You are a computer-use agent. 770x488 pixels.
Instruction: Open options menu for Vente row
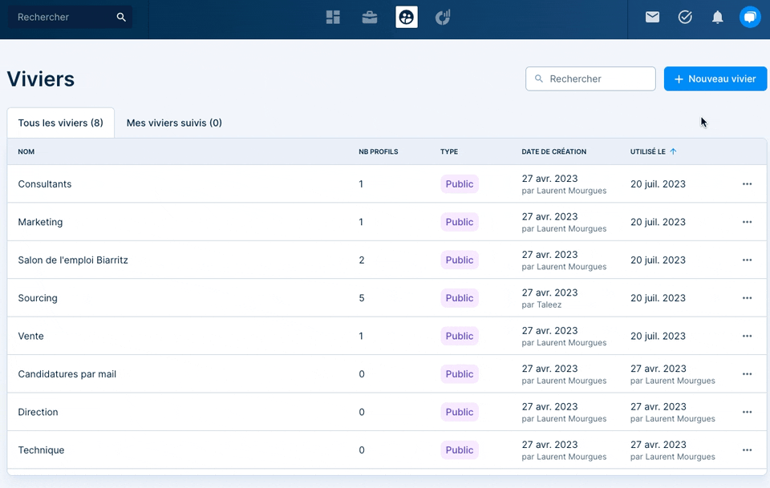pyautogui.click(x=747, y=336)
